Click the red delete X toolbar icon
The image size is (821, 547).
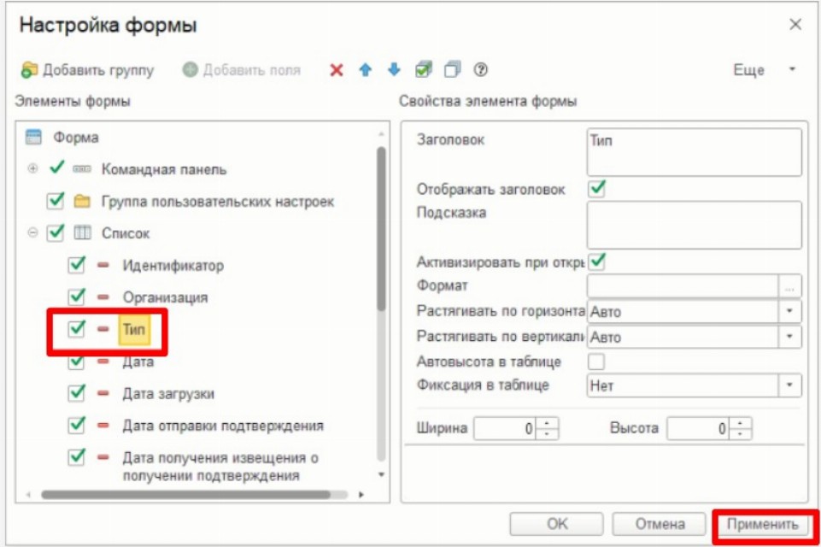click(337, 70)
